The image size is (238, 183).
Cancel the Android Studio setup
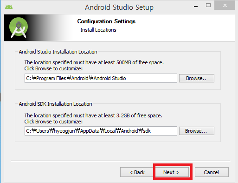click(212, 172)
